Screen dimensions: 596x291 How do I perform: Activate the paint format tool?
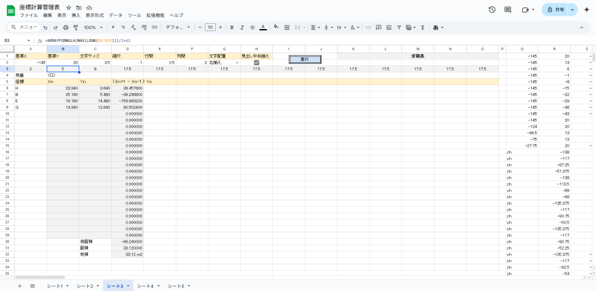(x=75, y=27)
